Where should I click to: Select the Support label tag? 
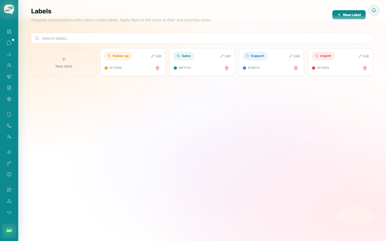pos(255,56)
